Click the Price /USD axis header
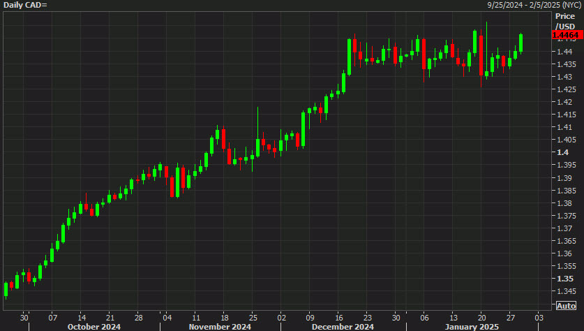The width and height of the screenshot is (584, 331). 565,21
